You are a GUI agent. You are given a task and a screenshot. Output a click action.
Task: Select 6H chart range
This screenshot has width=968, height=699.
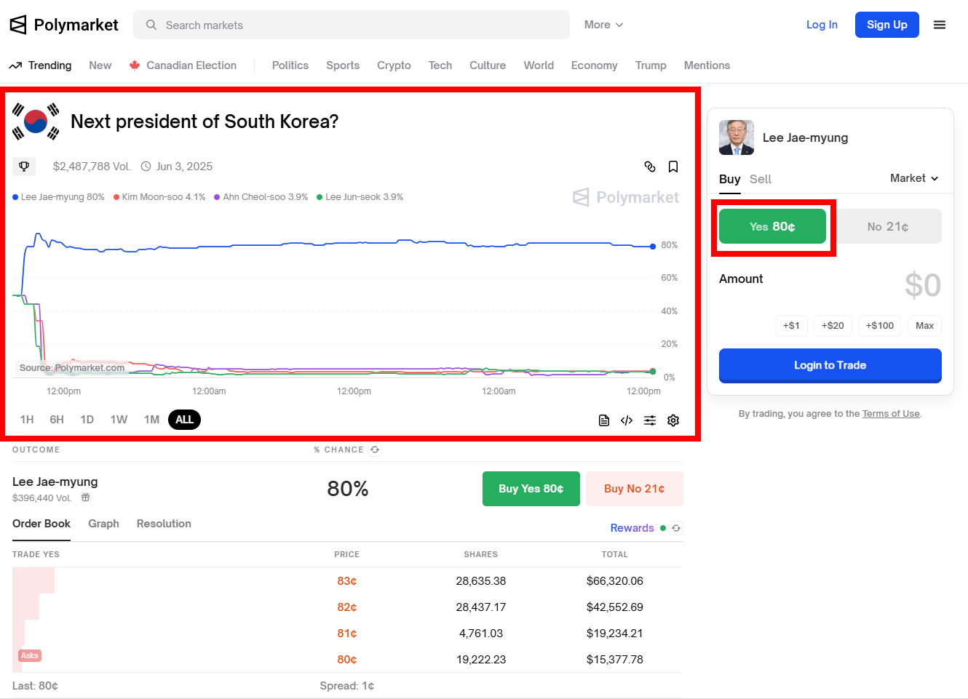coord(57,420)
